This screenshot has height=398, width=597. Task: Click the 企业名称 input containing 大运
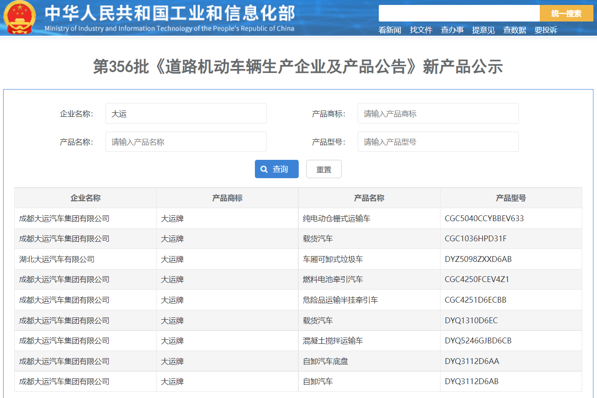pos(186,114)
